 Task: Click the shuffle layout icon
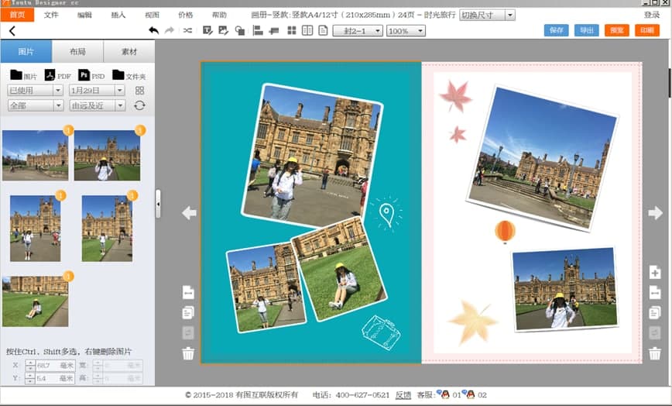coord(187,30)
